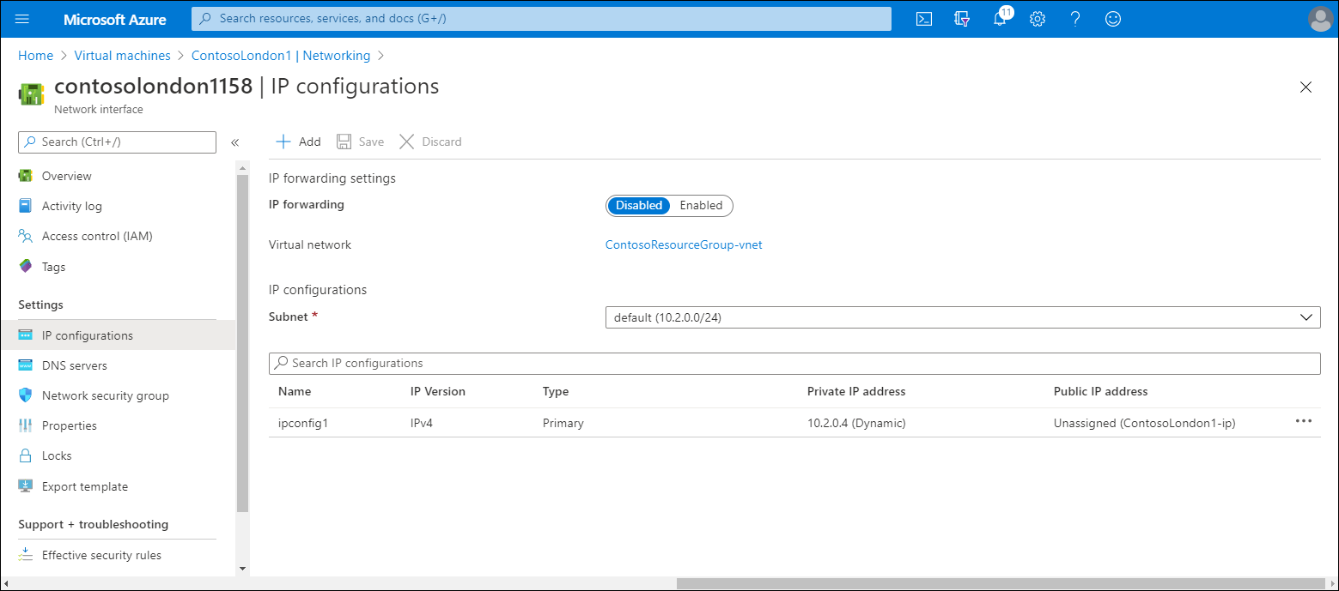The image size is (1339, 591).
Task: Open the ipconfig1 row options menu
Action: point(1304,421)
